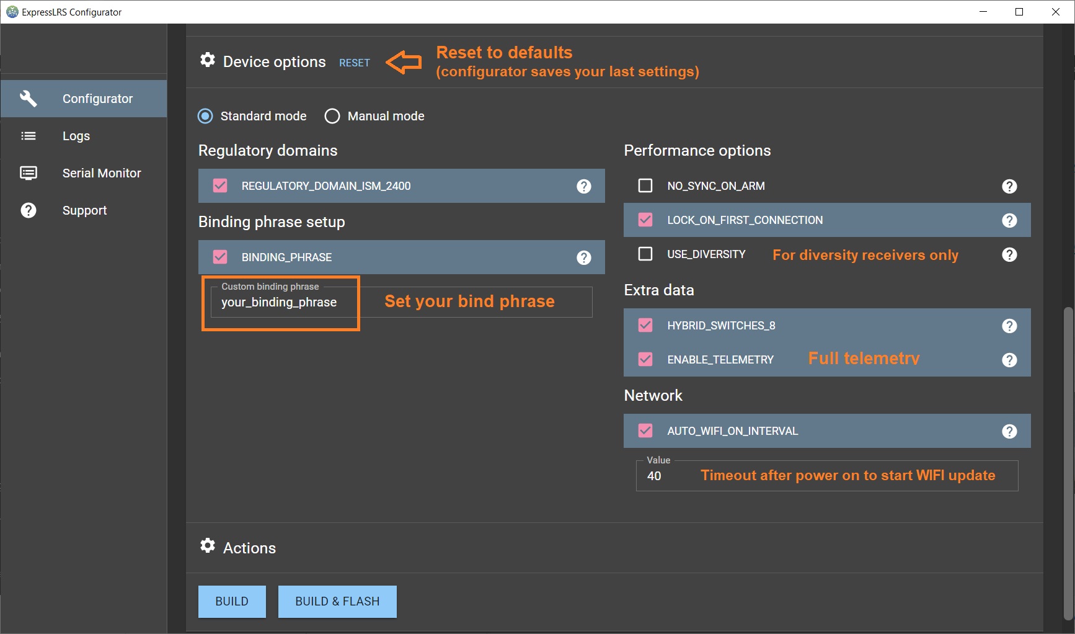Show help for AUTO_WIFI_ON_INTERVAL
This screenshot has height=634, width=1075.
pos(1009,431)
